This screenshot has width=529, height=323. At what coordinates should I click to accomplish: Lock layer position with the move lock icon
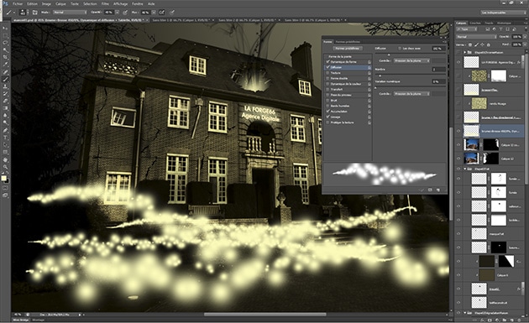click(482, 44)
